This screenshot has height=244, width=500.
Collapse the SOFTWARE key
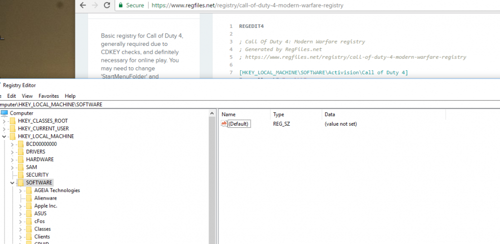tap(12, 183)
